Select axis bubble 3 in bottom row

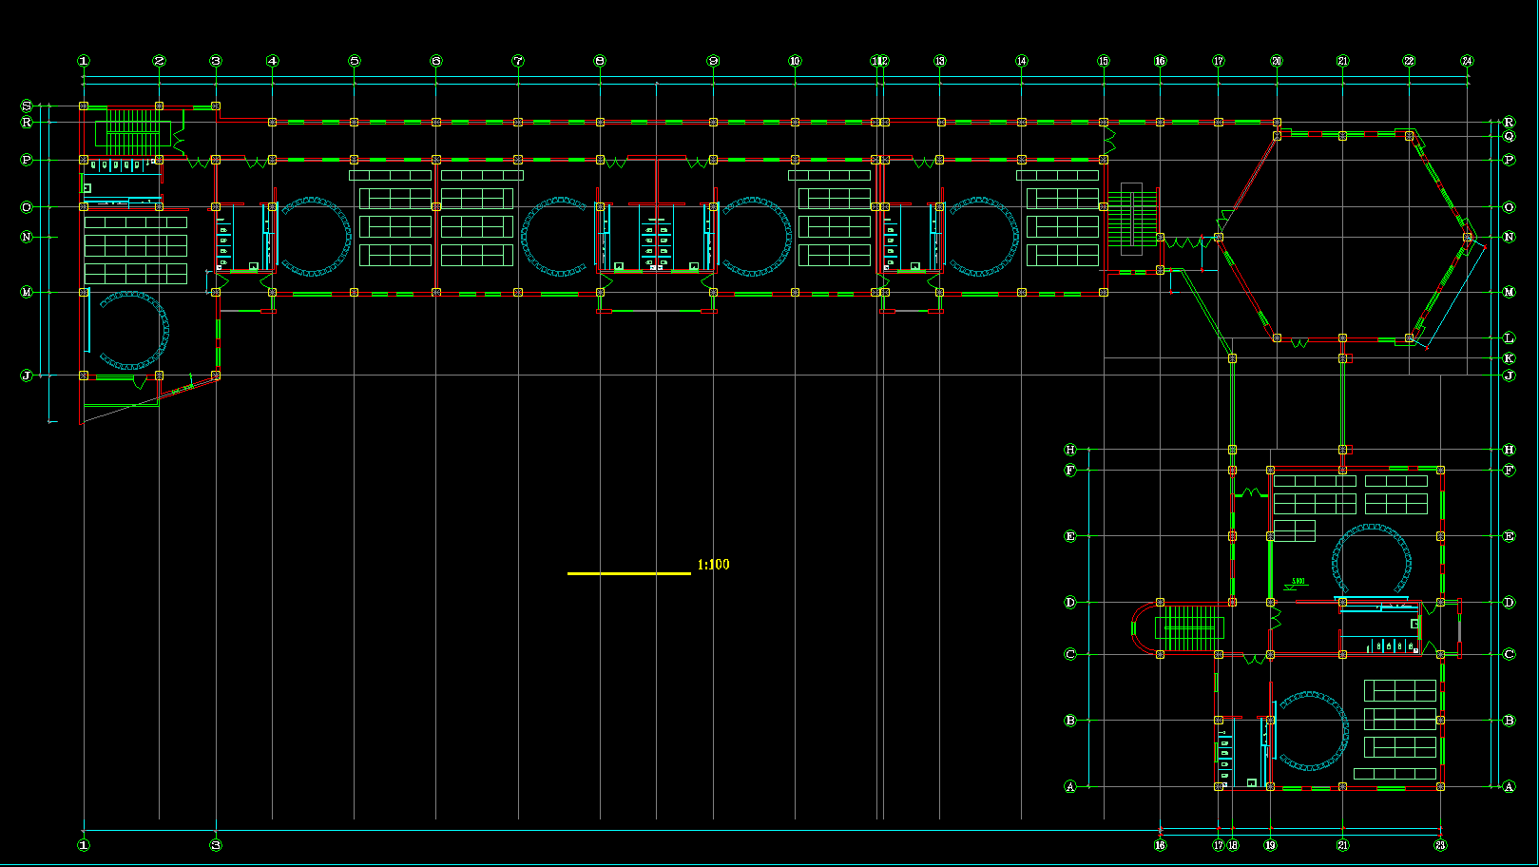(216, 844)
